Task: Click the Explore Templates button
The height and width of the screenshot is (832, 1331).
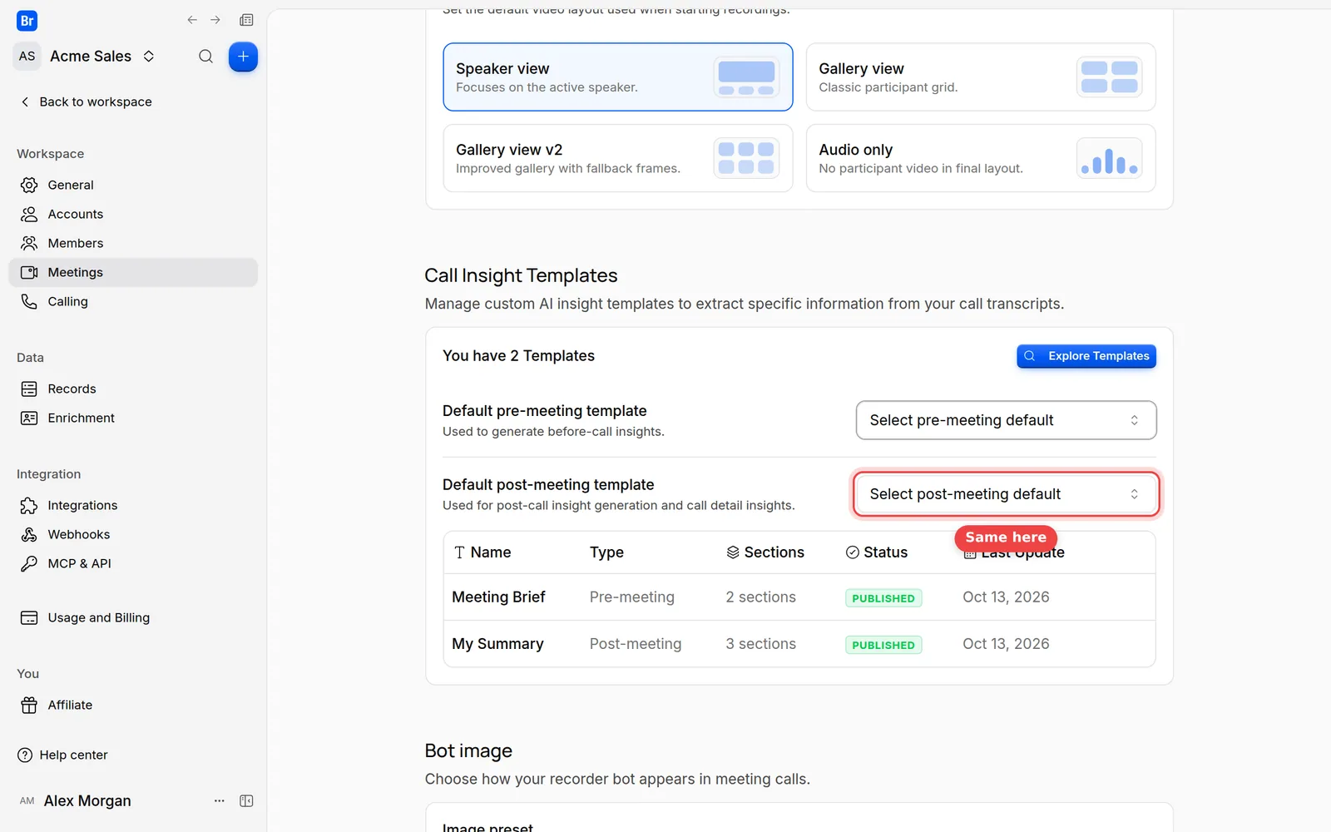Action: point(1086,356)
